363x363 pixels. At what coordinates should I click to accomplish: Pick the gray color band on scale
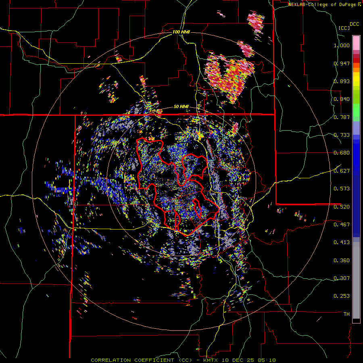[x=356, y=280]
